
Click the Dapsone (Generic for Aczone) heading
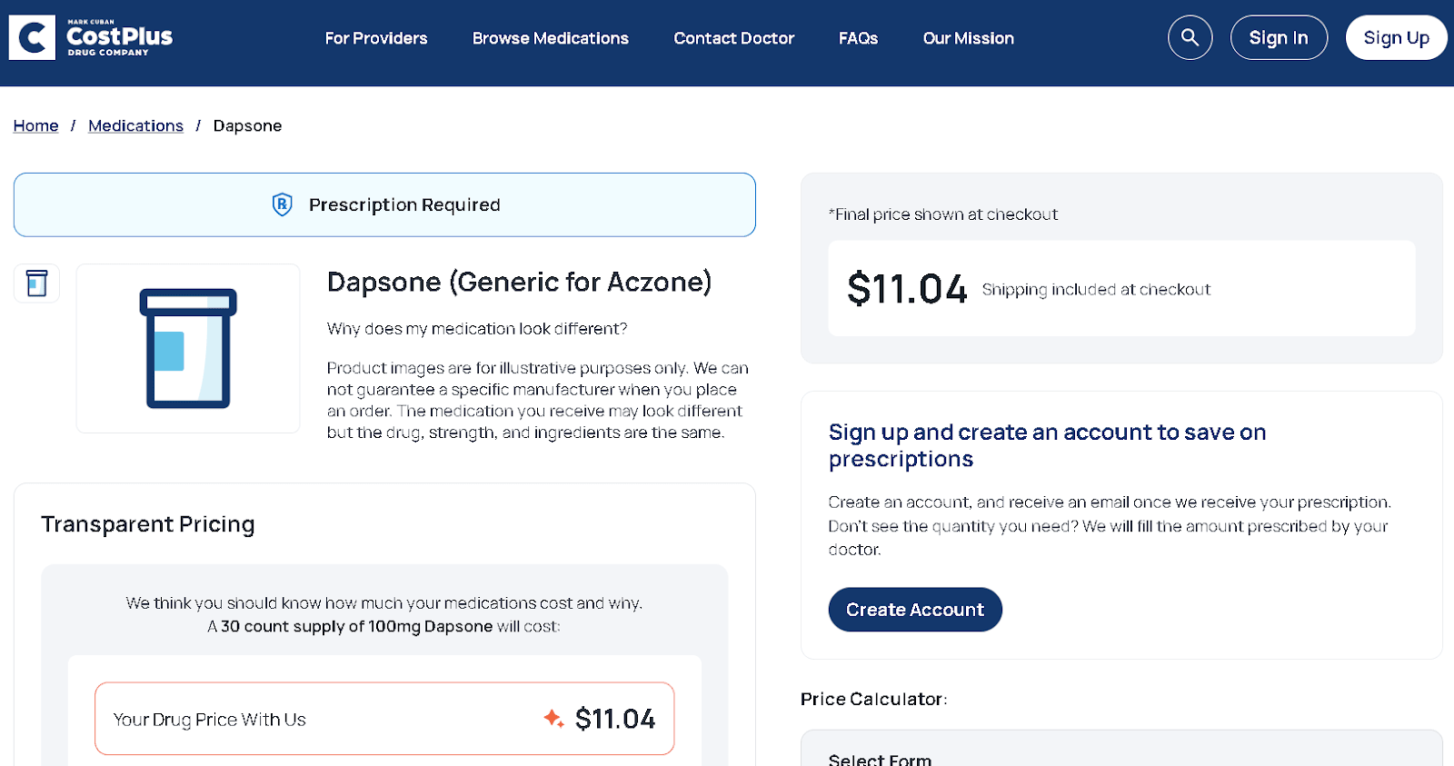pyautogui.click(x=519, y=282)
